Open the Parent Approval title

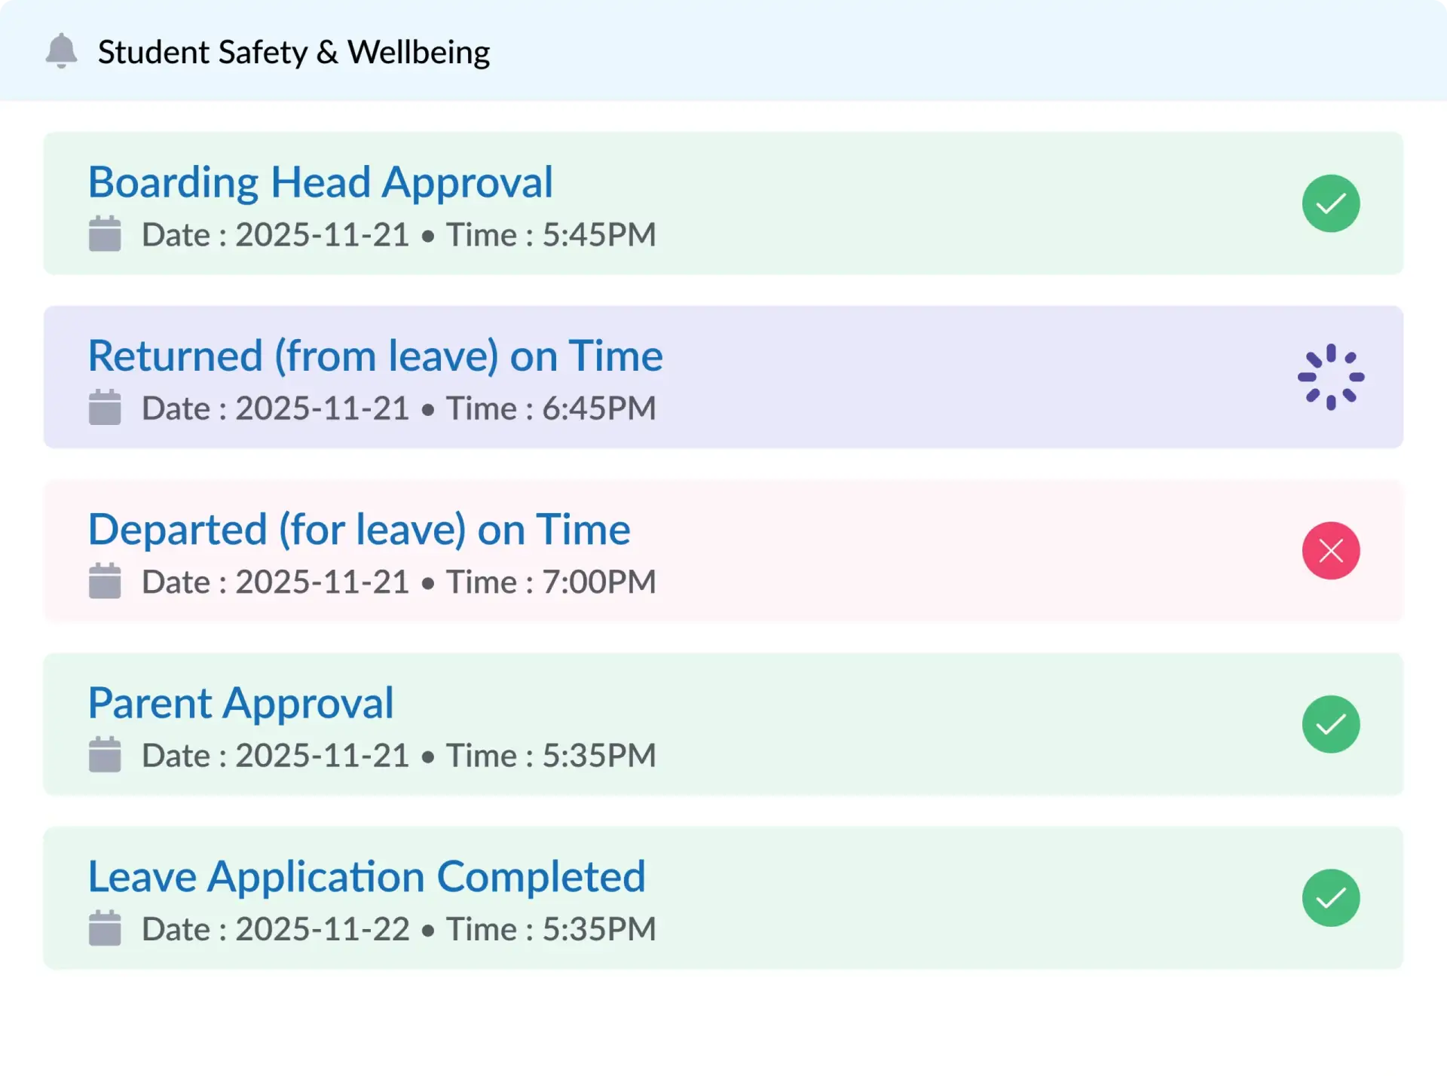coord(240,703)
